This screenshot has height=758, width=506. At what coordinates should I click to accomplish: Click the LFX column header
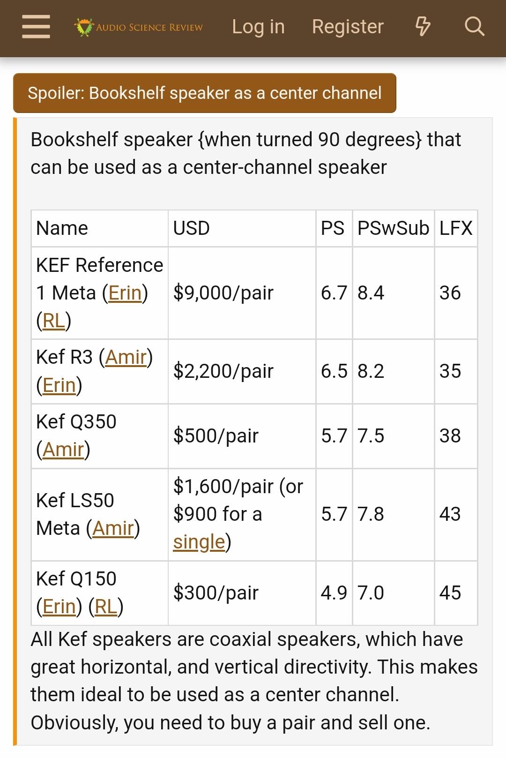(x=455, y=228)
